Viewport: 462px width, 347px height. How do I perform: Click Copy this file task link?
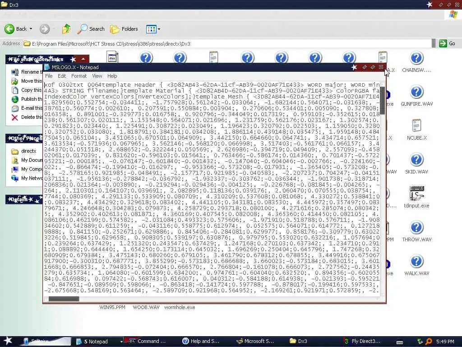coord(27,90)
